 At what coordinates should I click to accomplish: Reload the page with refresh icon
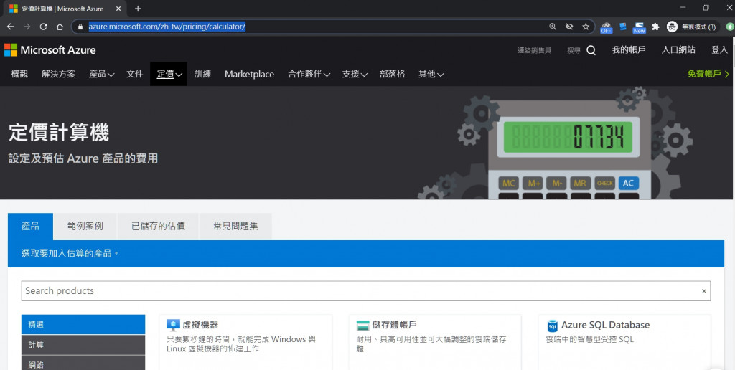tap(43, 27)
